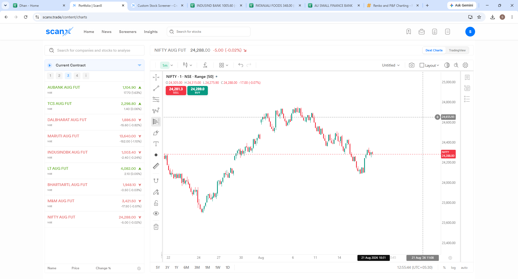Viewport: 518px width, 279px height.
Task: Open the watchlist bookmark icon in header
Action: point(409,32)
